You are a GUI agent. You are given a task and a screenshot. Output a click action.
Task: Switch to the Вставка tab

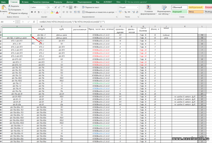(x=25, y=2)
